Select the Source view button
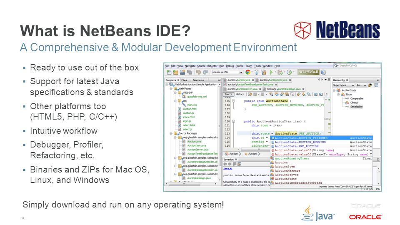Screen dimensions: 400x225 228,94
